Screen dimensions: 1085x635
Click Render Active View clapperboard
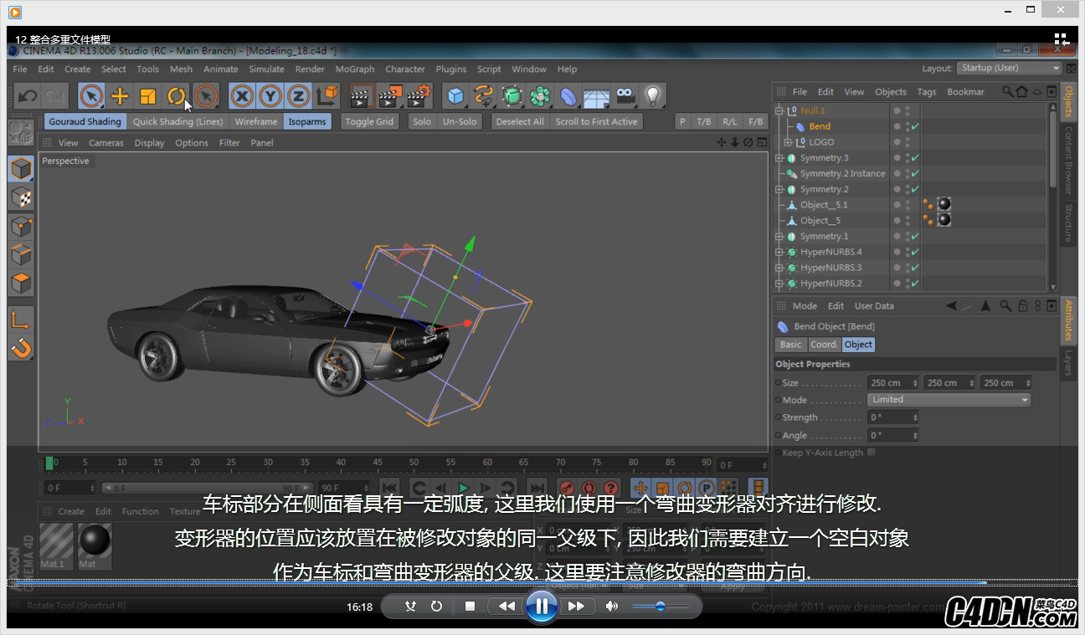(361, 96)
